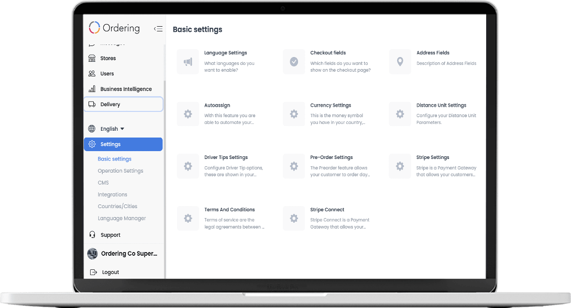Open the Autoassign card title
The height and width of the screenshot is (308, 571).
click(217, 105)
